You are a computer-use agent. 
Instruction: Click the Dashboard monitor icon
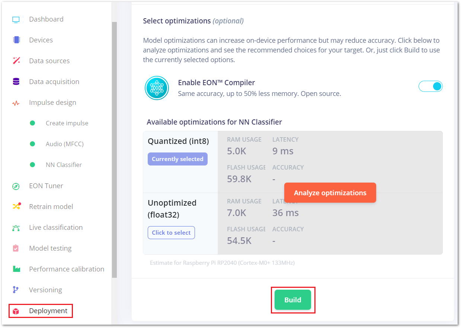pyautogui.click(x=16, y=19)
